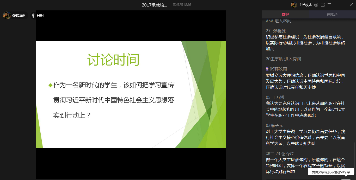Open the hamburger menu in title bar
This screenshot has height=180, width=356.
coord(329,5)
